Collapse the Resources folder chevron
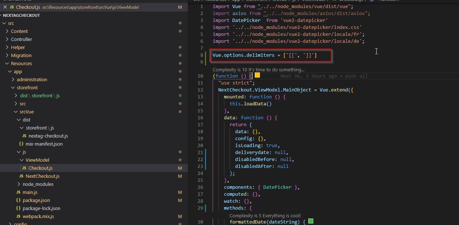 point(7,63)
